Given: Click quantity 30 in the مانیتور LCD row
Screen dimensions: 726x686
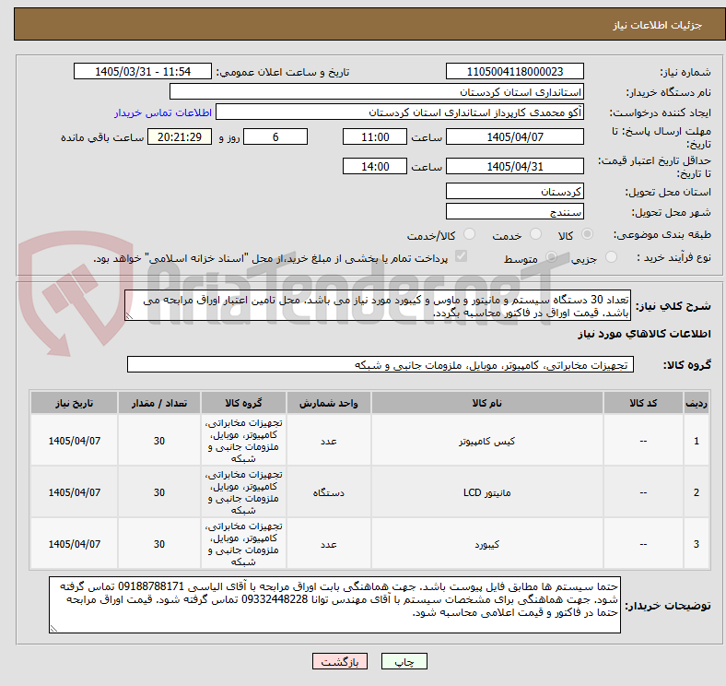Looking at the screenshot, I should coord(159,492).
